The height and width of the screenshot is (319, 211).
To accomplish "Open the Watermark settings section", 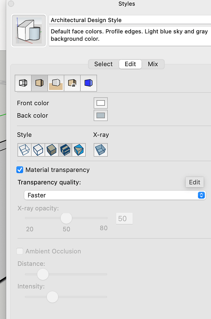I will [x=72, y=83].
